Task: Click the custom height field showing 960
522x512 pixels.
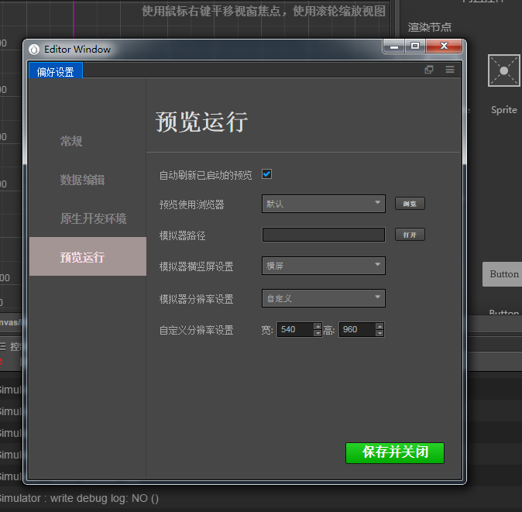Action: click(358, 329)
